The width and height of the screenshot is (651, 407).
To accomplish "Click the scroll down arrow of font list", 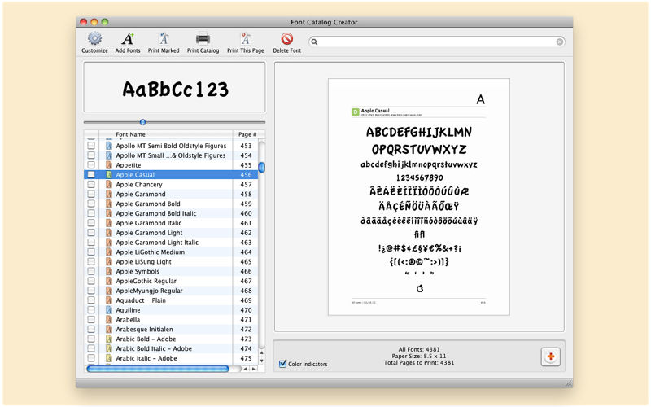I will click(261, 361).
